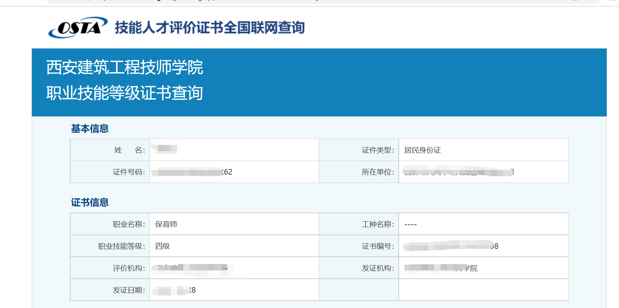Click the 西安建筑工程技师学院 banner heading
Image resolution: width=619 pixels, height=308 pixels.
pos(124,67)
